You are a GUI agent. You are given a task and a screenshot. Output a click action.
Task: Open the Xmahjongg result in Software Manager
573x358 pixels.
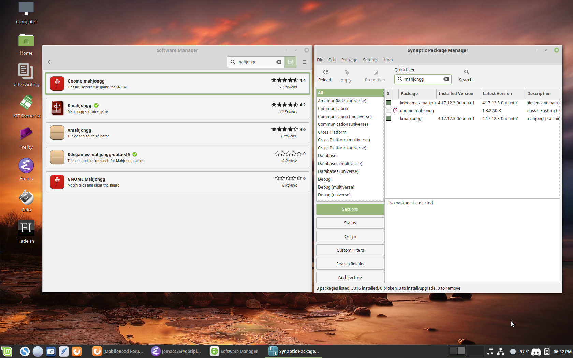[x=178, y=133]
